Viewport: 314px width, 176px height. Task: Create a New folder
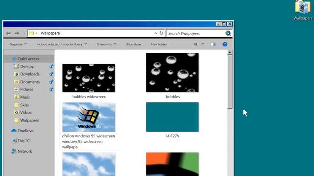pyautogui.click(x=159, y=44)
